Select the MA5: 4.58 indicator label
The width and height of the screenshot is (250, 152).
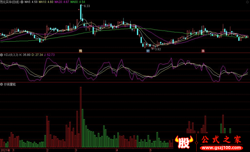pos(31,2)
